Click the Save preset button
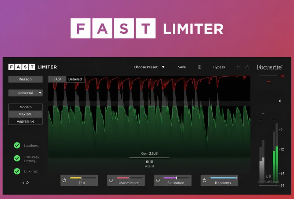294x199 pixels. click(182, 67)
